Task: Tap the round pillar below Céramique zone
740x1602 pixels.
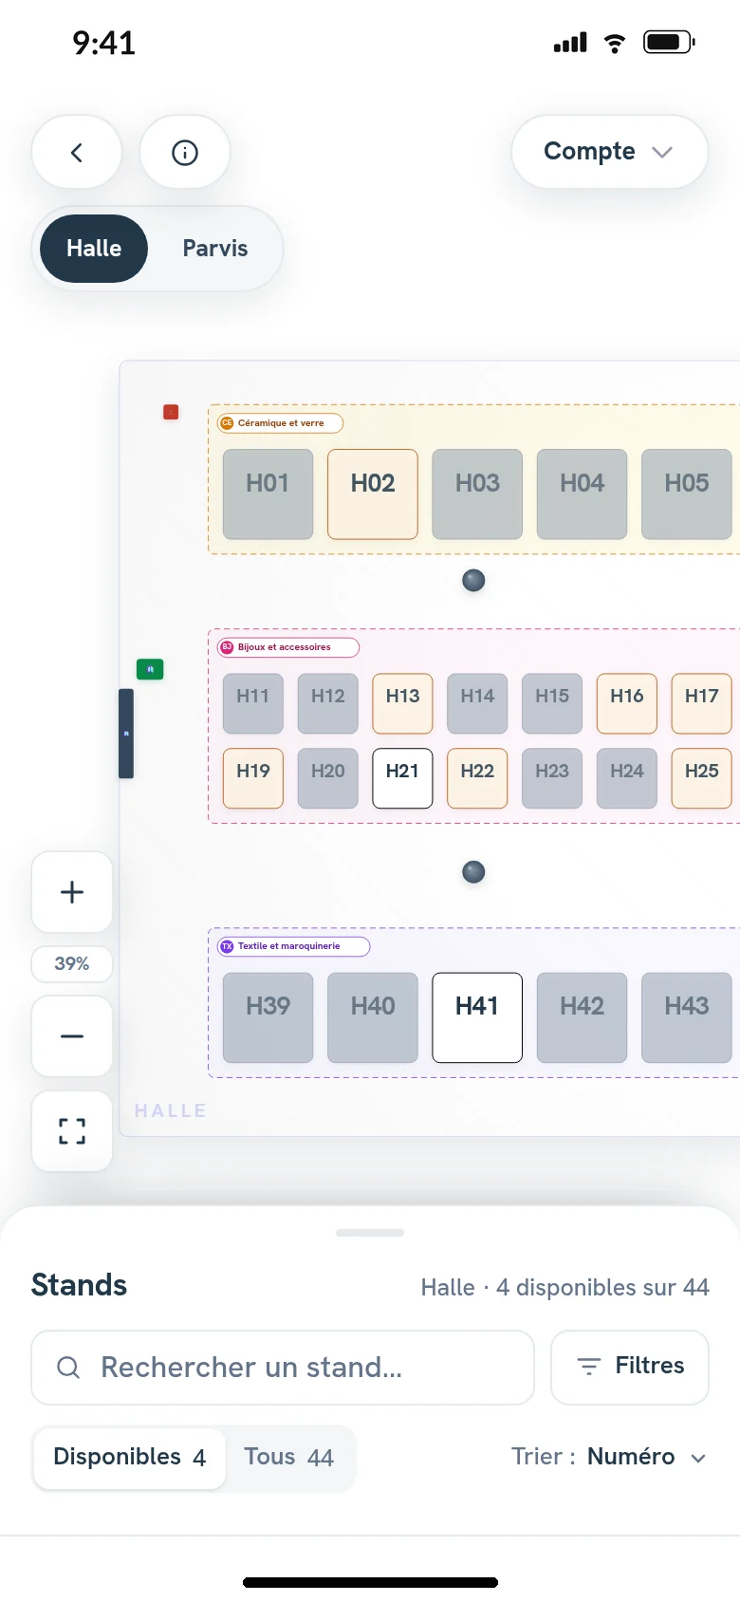Action: 473,580
